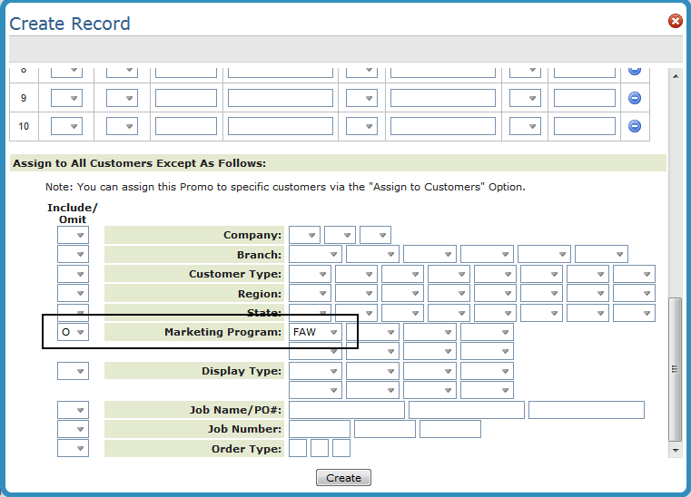The height and width of the screenshot is (497, 691).
Task: Open Include/Omit dropdown for Marketing Program
Action: [73, 333]
